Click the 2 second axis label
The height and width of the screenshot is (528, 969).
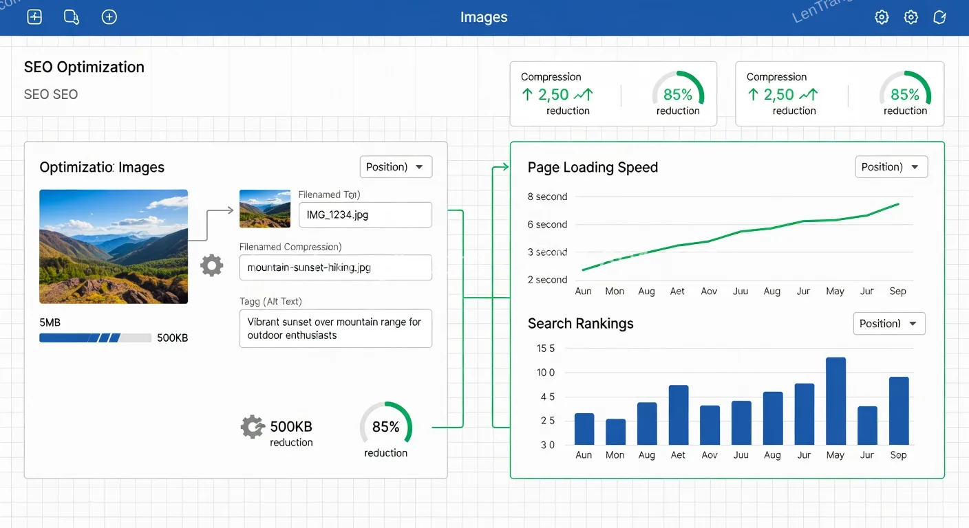click(547, 280)
